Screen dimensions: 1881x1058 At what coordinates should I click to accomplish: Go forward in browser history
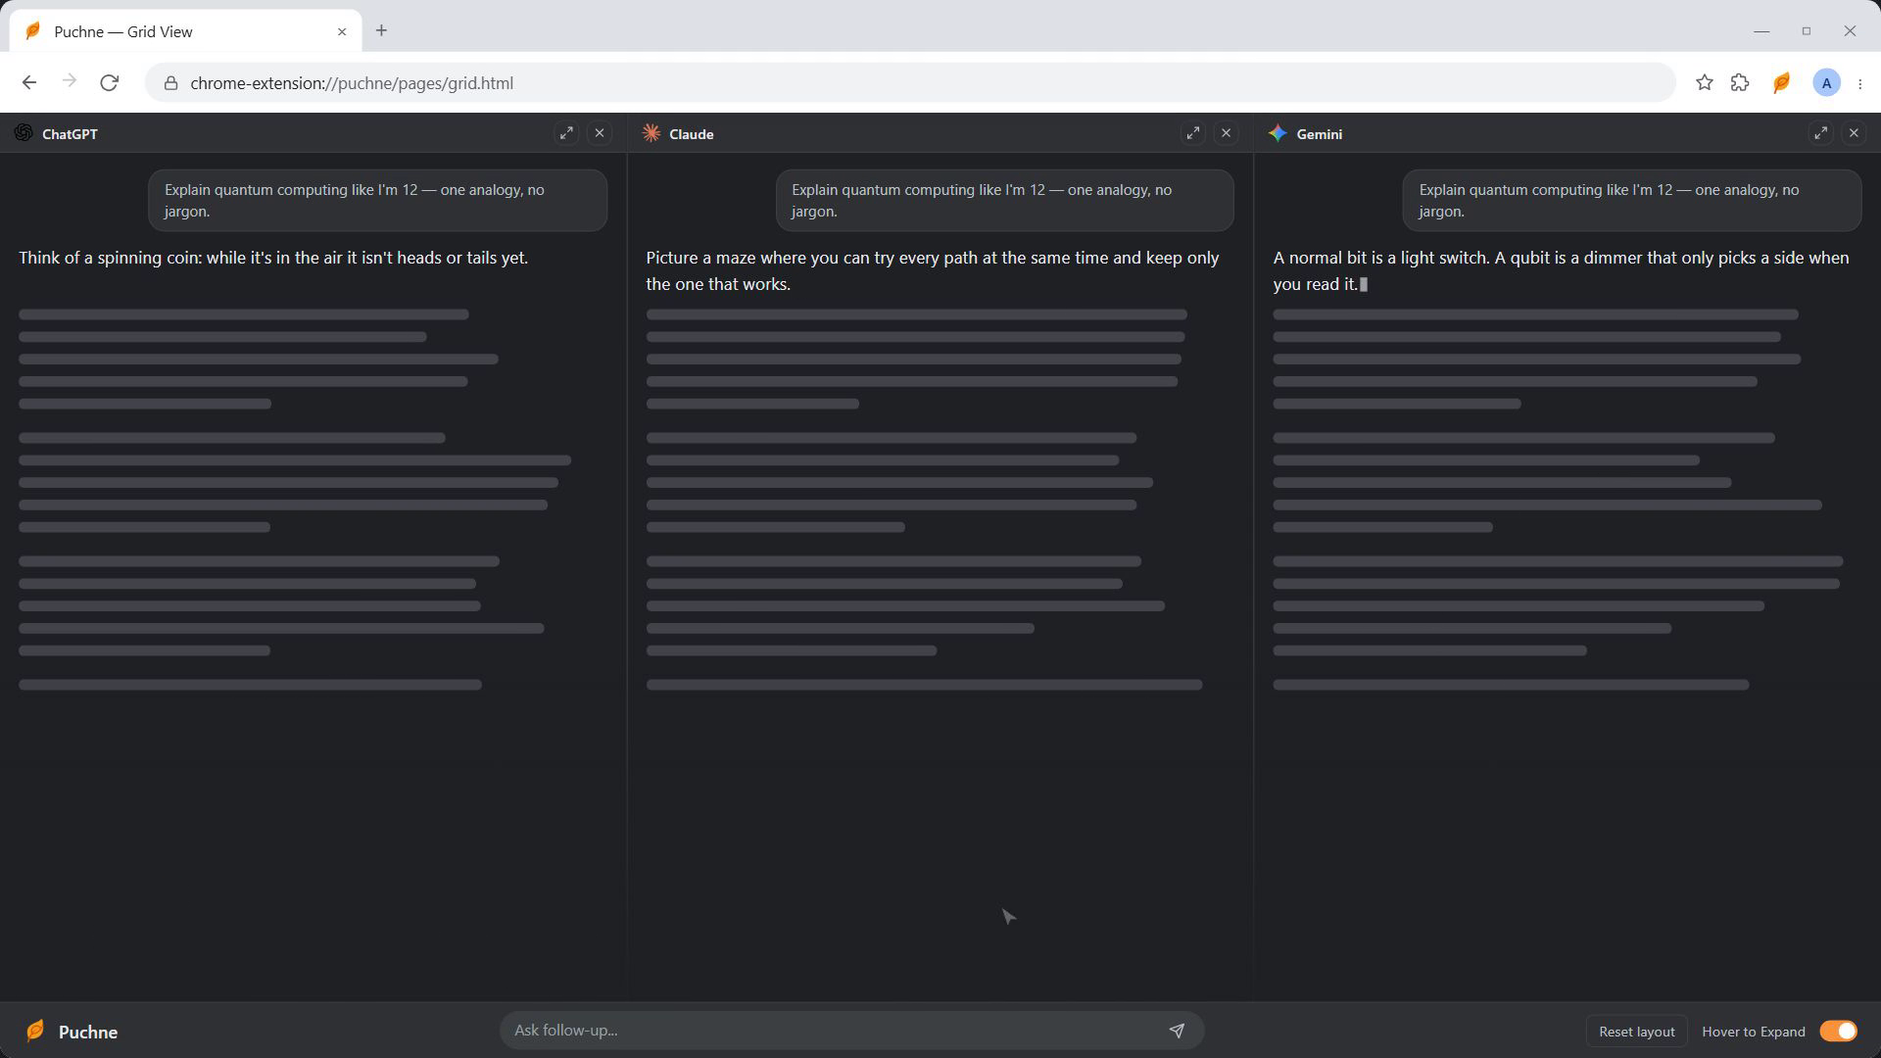click(x=69, y=83)
